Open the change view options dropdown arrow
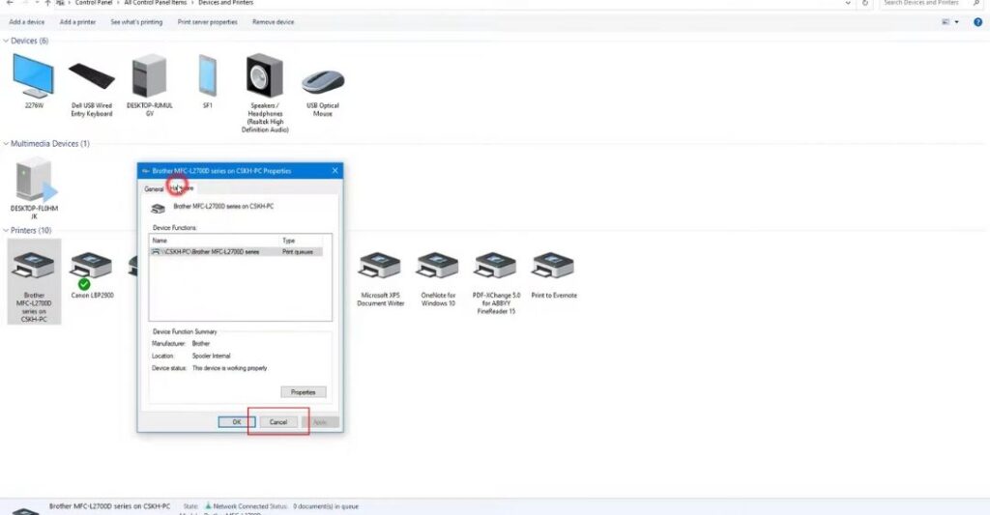990x515 pixels. [x=957, y=22]
